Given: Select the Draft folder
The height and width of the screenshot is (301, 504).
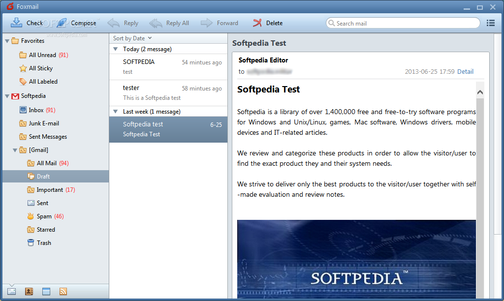Looking at the screenshot, I should [x=56, y=177].
